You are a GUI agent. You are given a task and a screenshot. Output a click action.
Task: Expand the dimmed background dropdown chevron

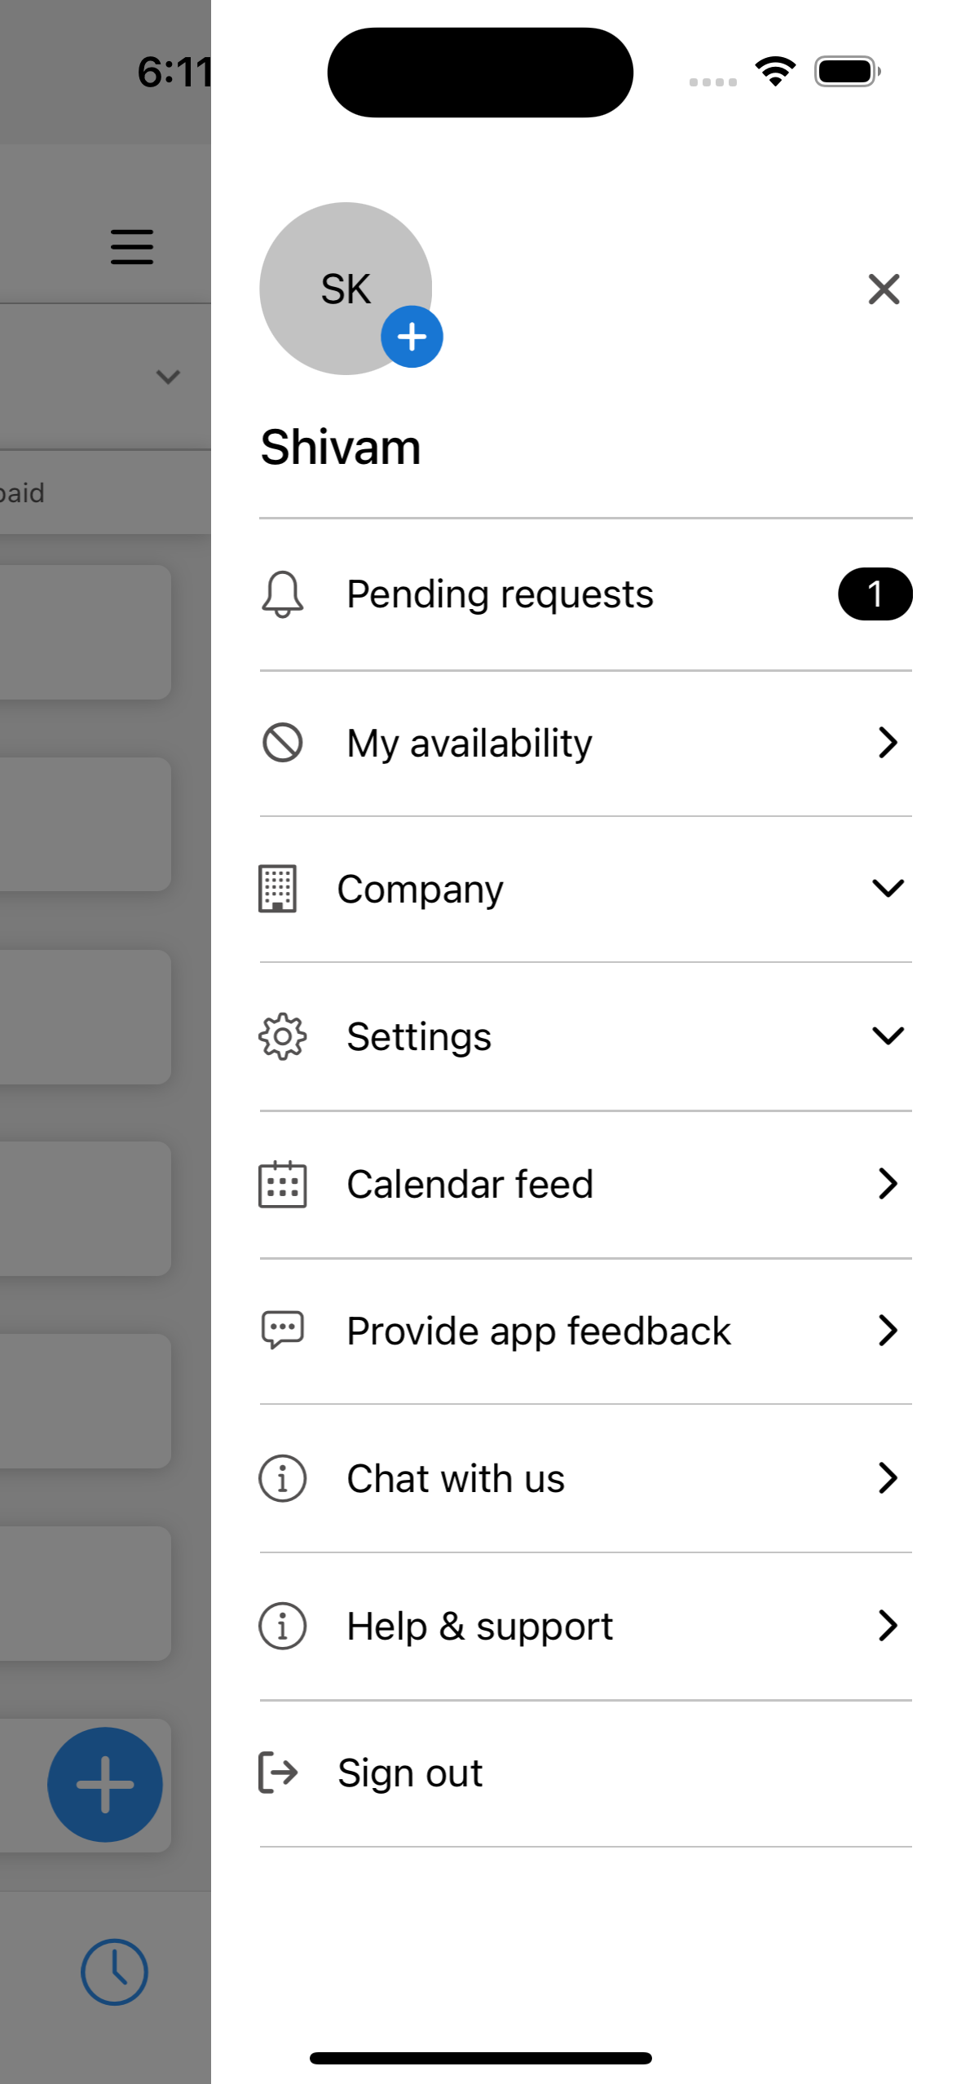168,377
